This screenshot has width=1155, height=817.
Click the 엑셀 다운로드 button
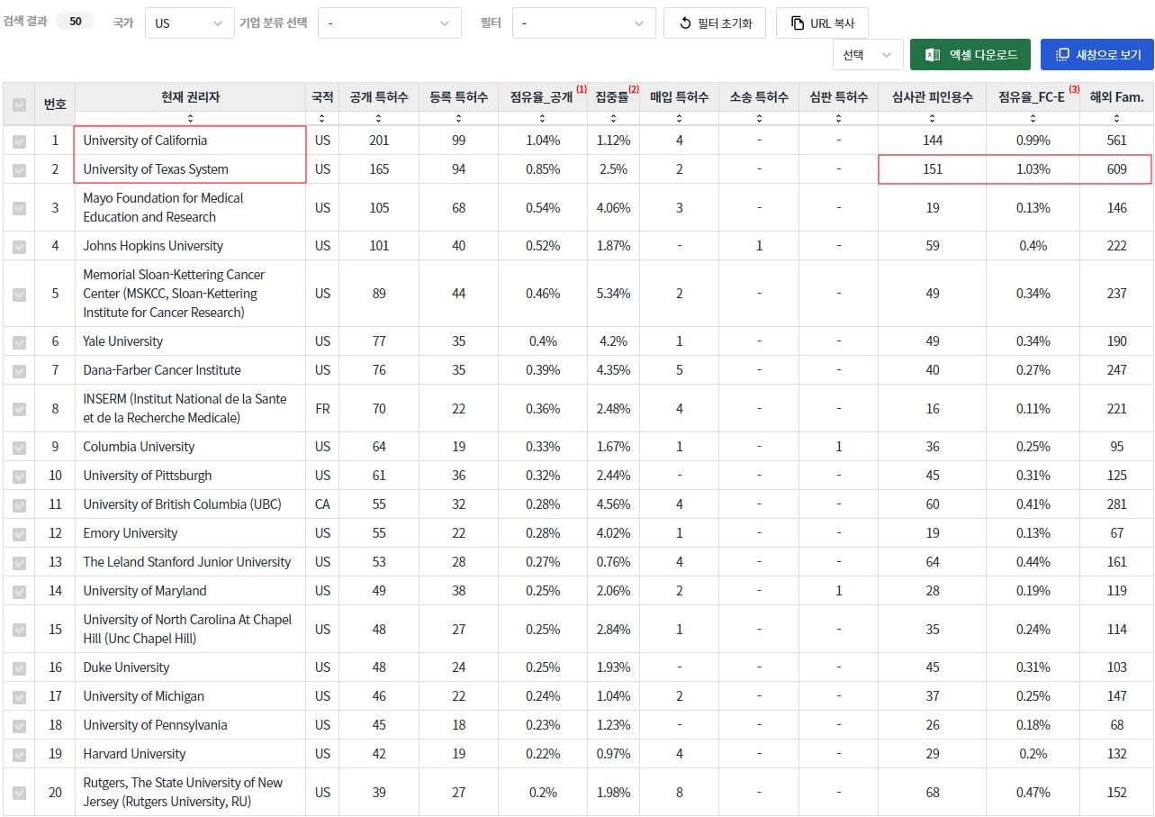tap(970, 54)
